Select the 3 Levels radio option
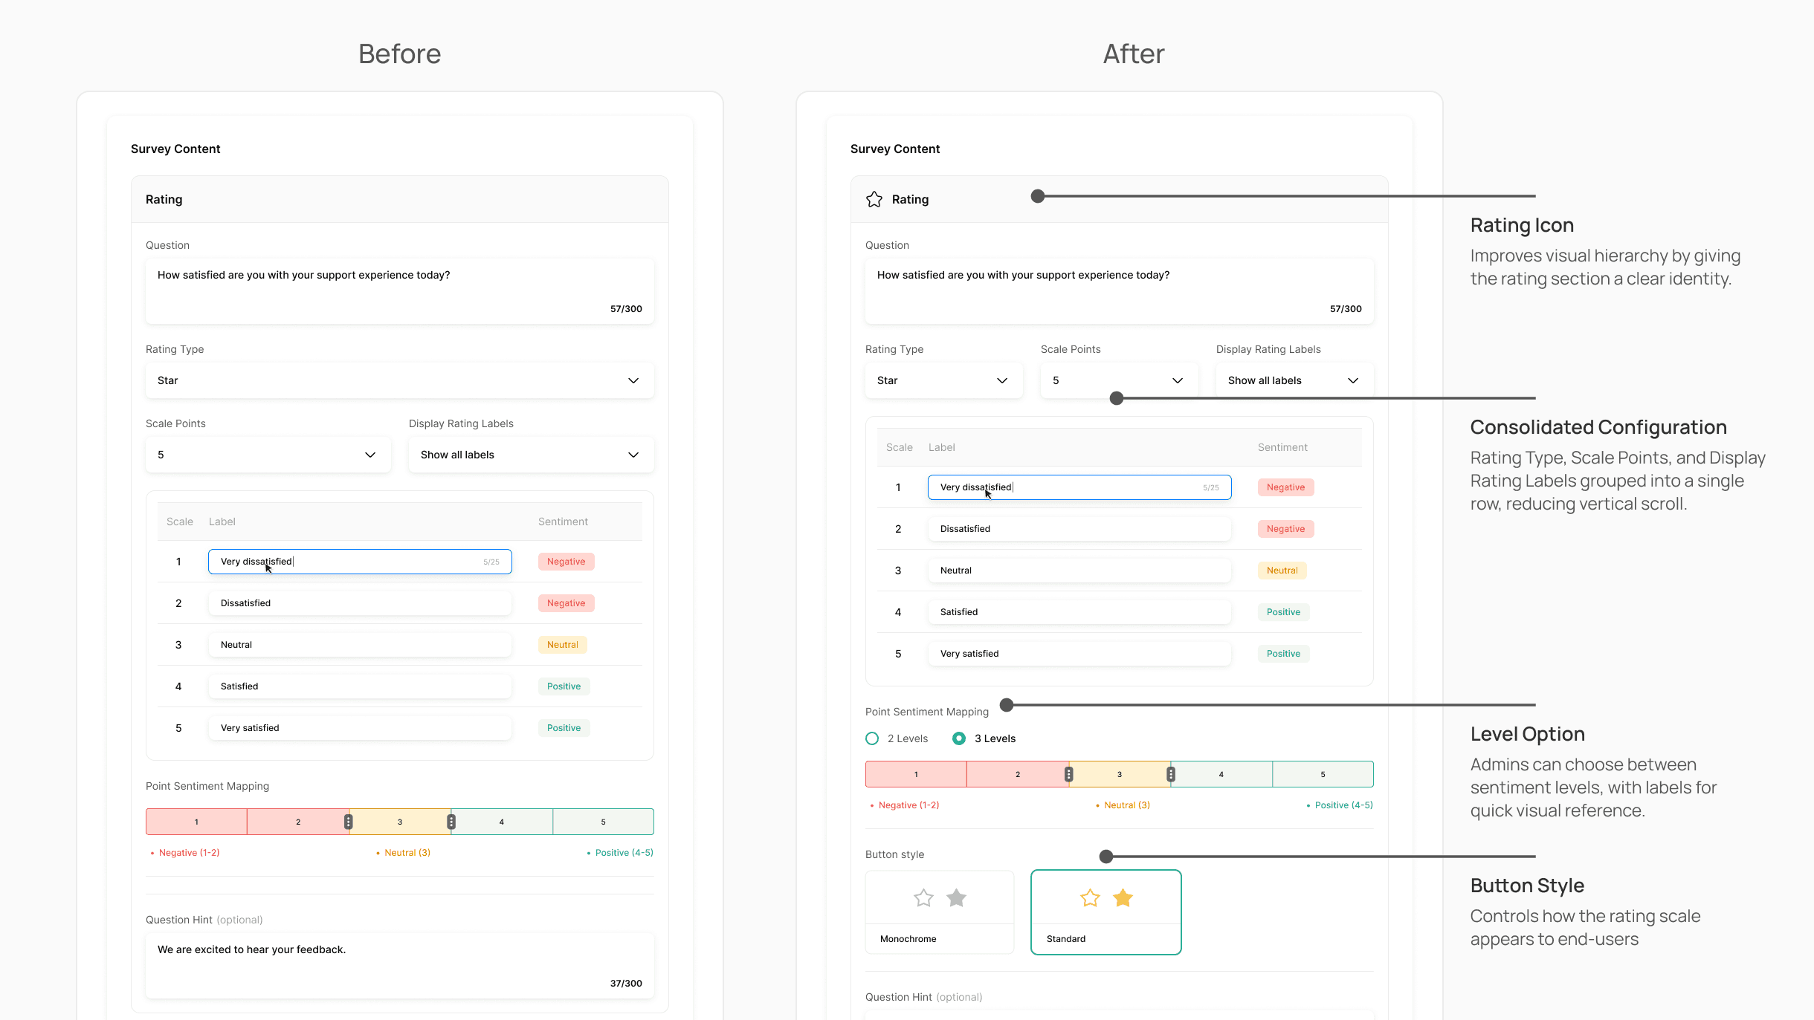The height and width of the screenshot is (1020, 1814). 959,738
